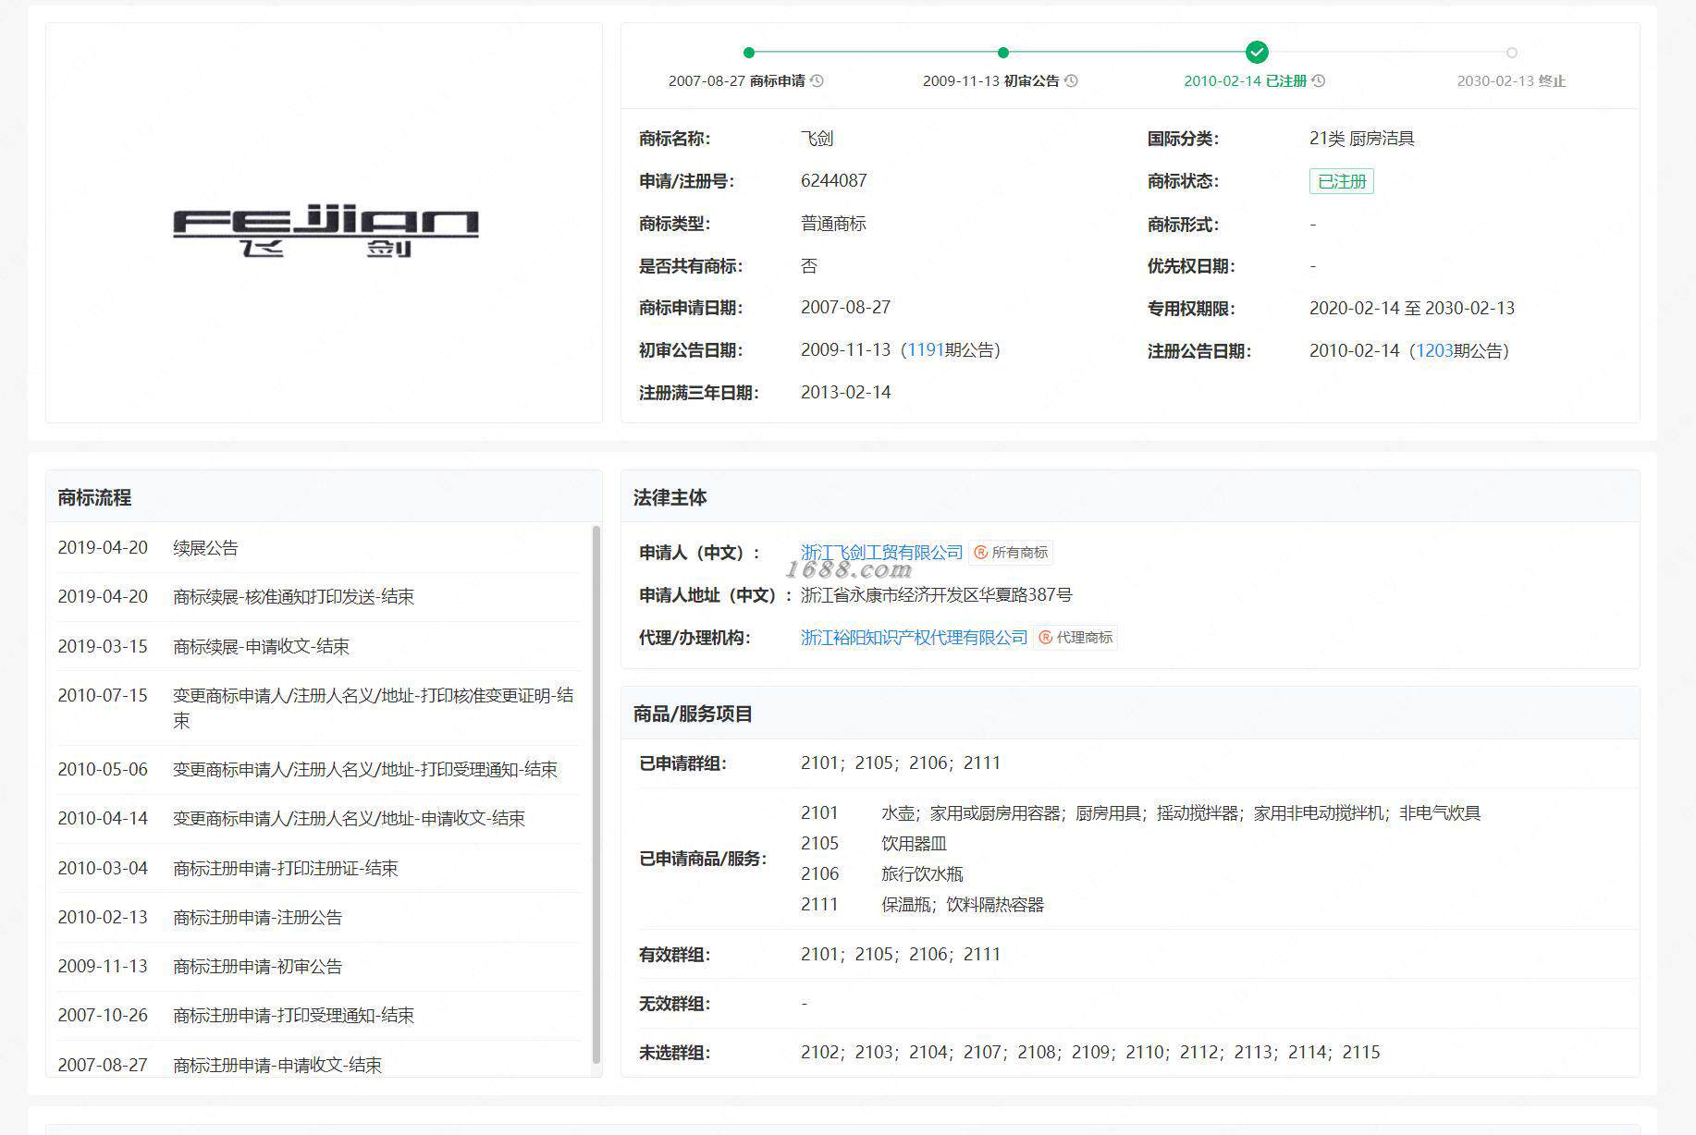Click goods item 饮用器皿 in group 2105
This screenshot has height=1135, width=1696.
pos(915,844)
